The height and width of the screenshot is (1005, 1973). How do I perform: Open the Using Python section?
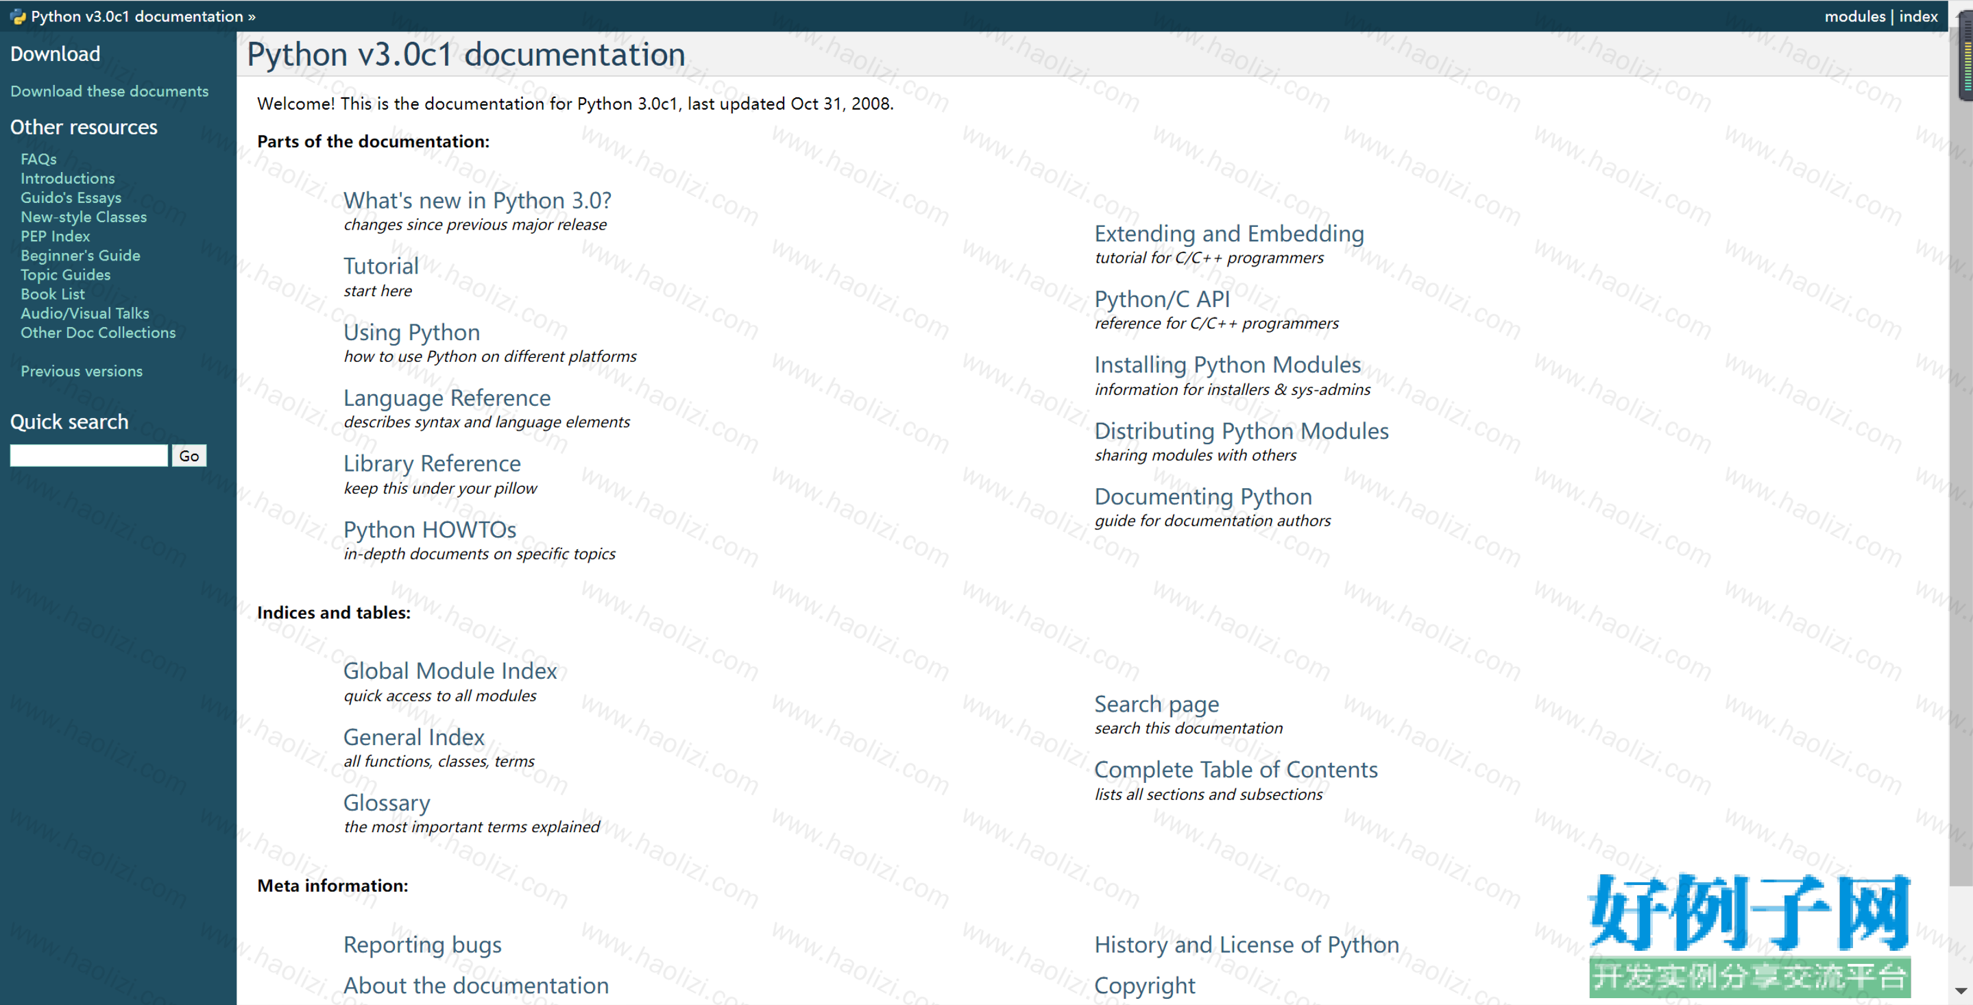(411, 332)
